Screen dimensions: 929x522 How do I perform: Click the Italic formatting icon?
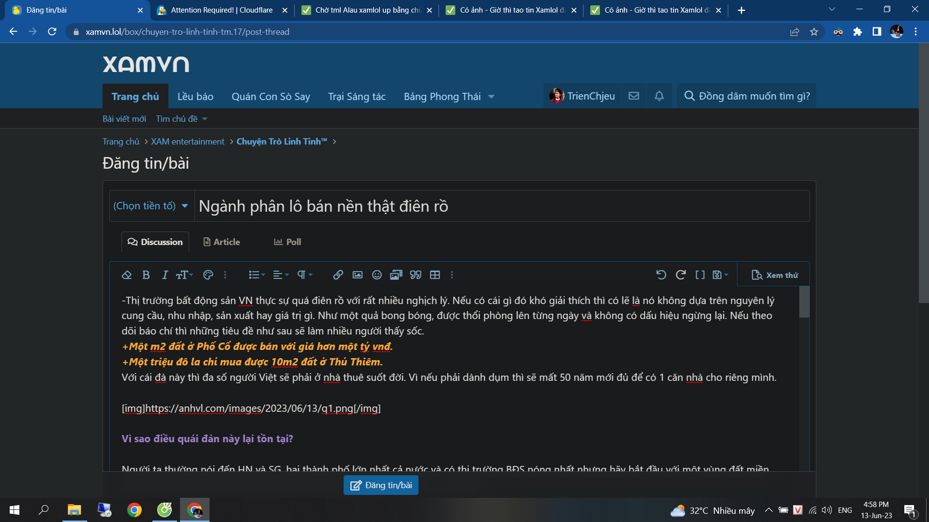click(x=165, y=275)
